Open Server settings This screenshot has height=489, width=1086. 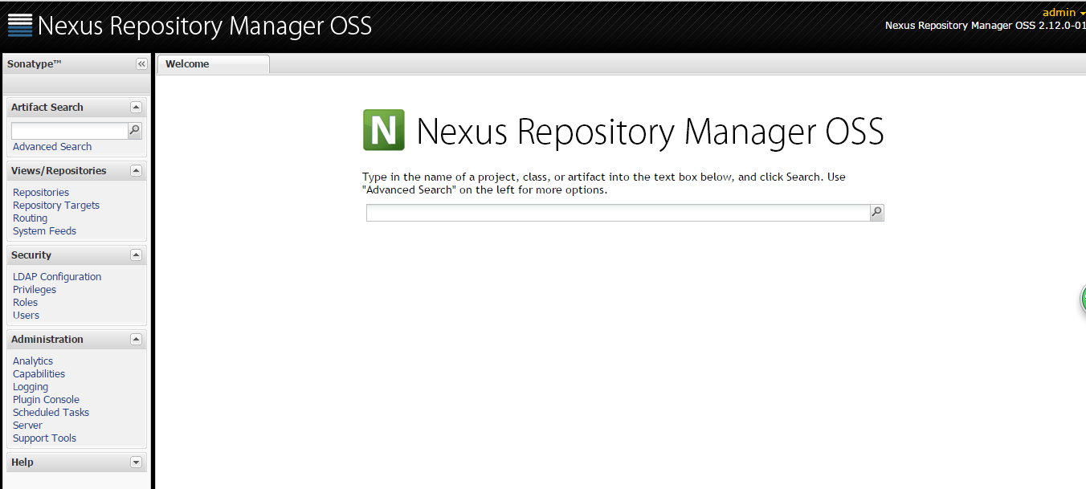point(27,426)
